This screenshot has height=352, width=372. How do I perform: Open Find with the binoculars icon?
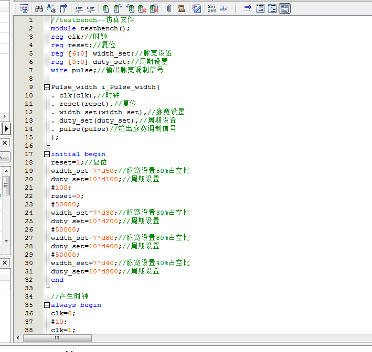coord(39,9)
